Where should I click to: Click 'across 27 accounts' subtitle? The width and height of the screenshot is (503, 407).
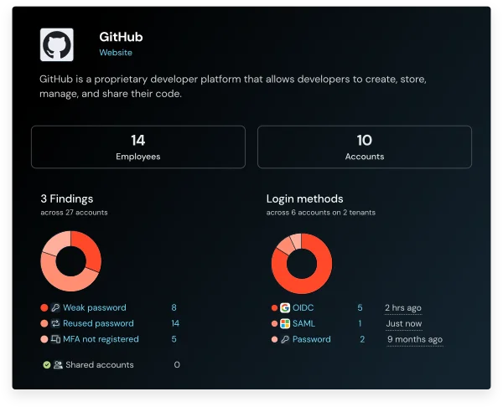74,213
